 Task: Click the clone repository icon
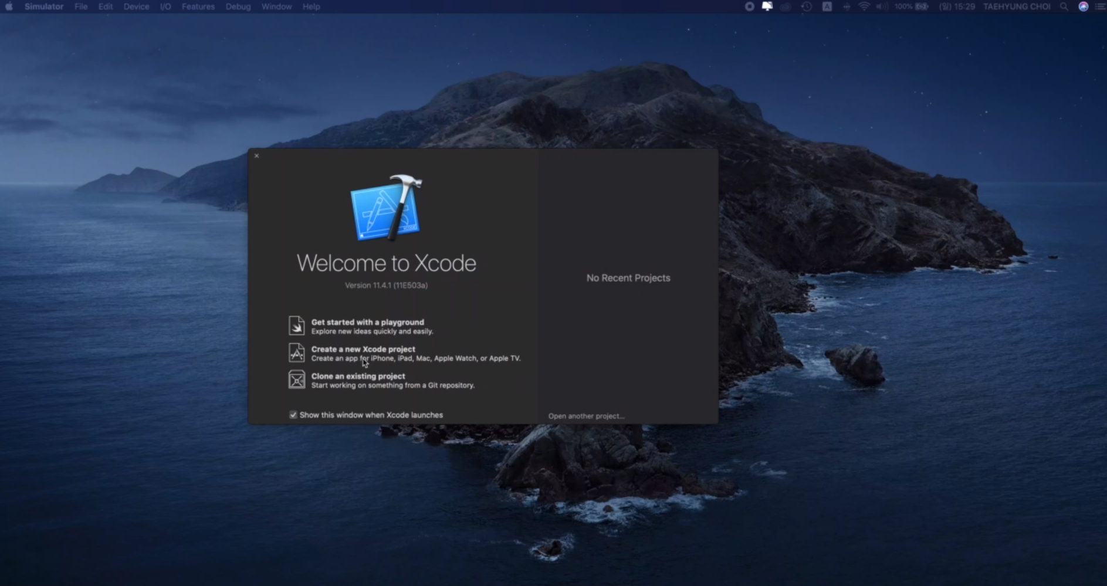[x=296, y=380]
